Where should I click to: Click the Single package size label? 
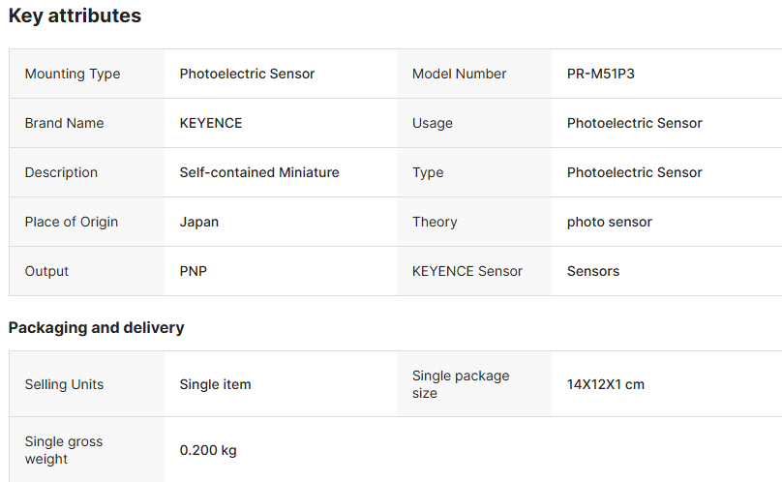click(461, 384)
